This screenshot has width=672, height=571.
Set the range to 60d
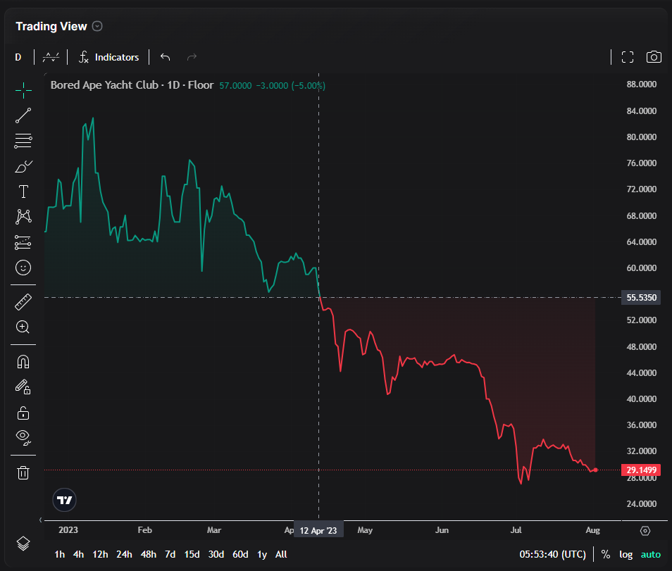240,554
